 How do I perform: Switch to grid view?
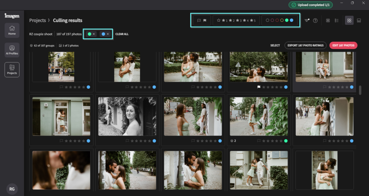[349, 21]
